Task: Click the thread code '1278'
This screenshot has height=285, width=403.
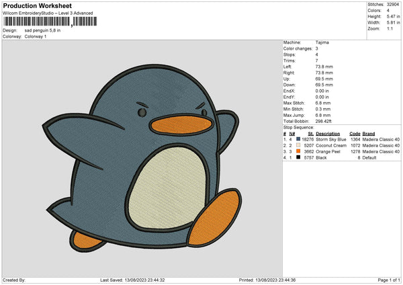Action: [355, 151]
